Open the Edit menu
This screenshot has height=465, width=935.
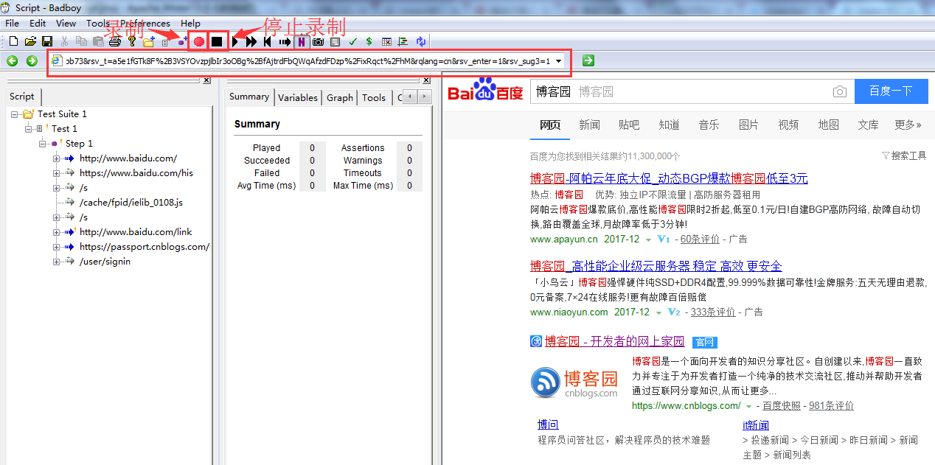(38, 24)
